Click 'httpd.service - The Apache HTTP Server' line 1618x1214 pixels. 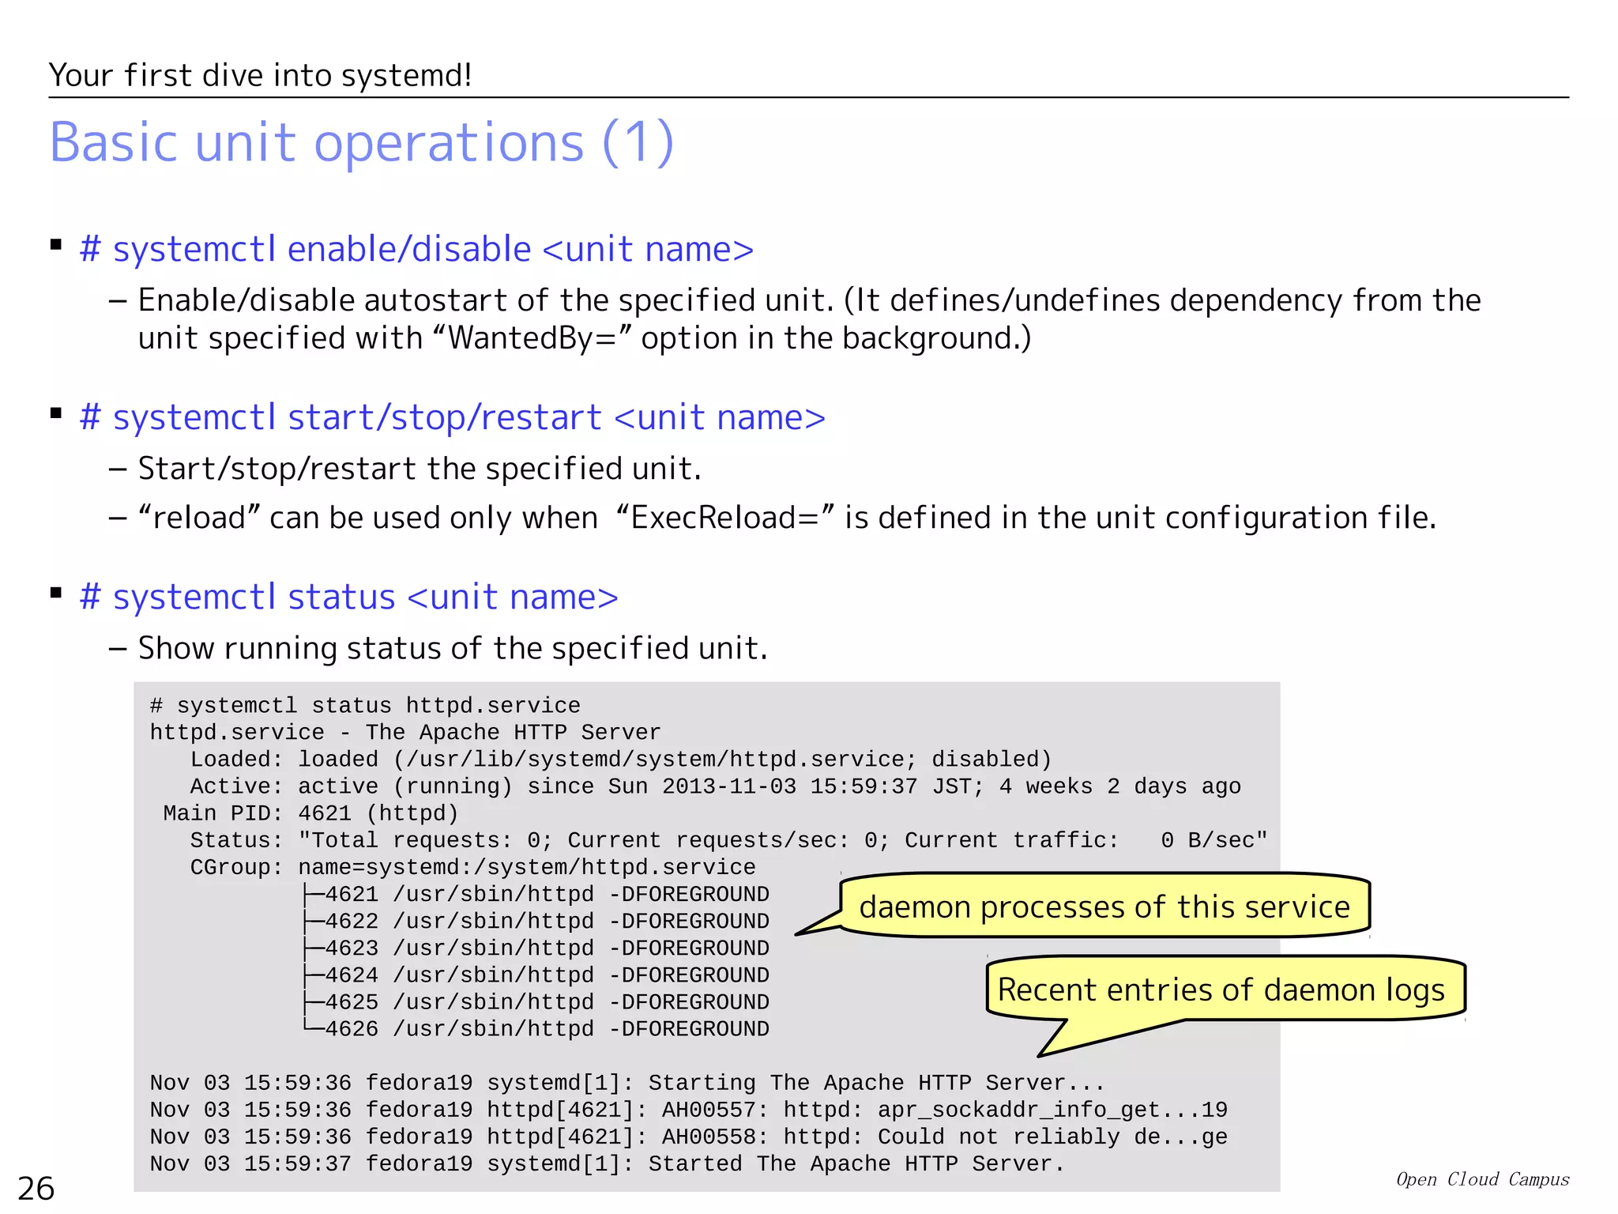pos(405,732)
